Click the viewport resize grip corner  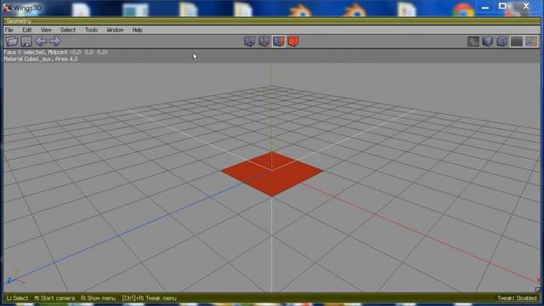coord(537,289)
